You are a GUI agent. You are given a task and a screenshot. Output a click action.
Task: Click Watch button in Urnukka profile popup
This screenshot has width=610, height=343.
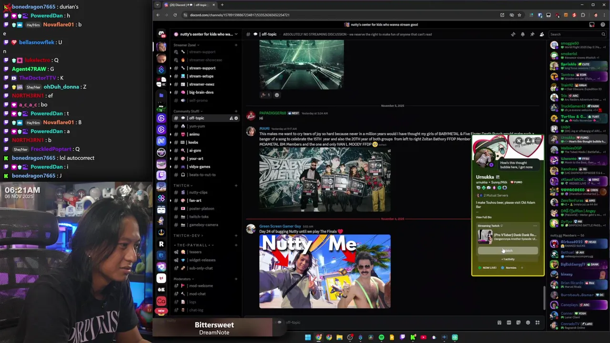[x=508, y=251]
